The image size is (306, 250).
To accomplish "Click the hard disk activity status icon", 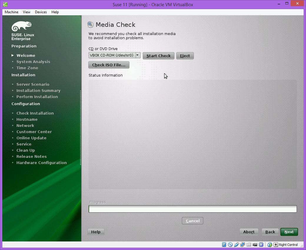I will pos(224,244).
